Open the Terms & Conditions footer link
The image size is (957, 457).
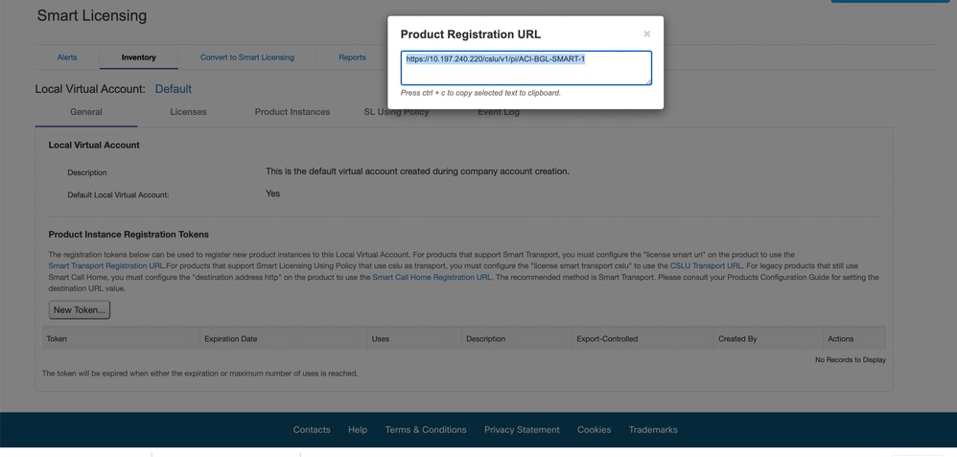click(426, 429)
